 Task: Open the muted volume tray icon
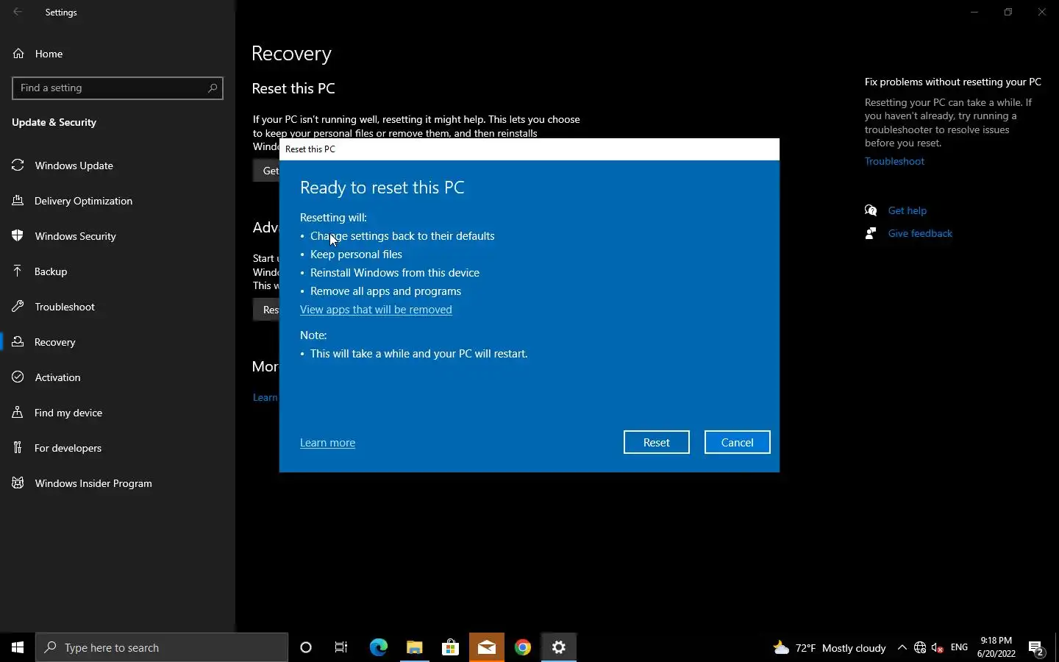coord(938,647)
